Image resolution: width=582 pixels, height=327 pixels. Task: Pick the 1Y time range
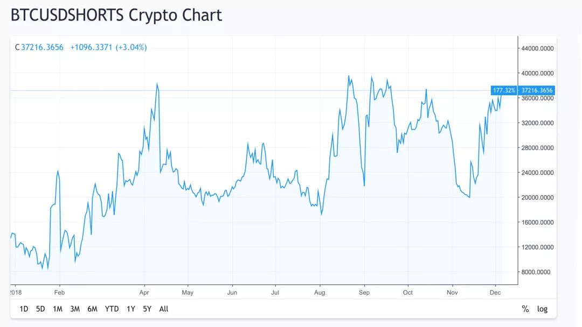tap(130, 309)
